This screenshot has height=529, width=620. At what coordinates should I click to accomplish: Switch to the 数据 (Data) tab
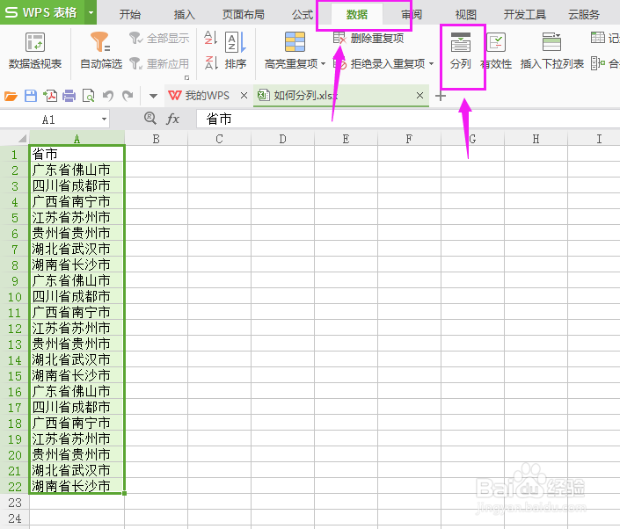point(357,15)
